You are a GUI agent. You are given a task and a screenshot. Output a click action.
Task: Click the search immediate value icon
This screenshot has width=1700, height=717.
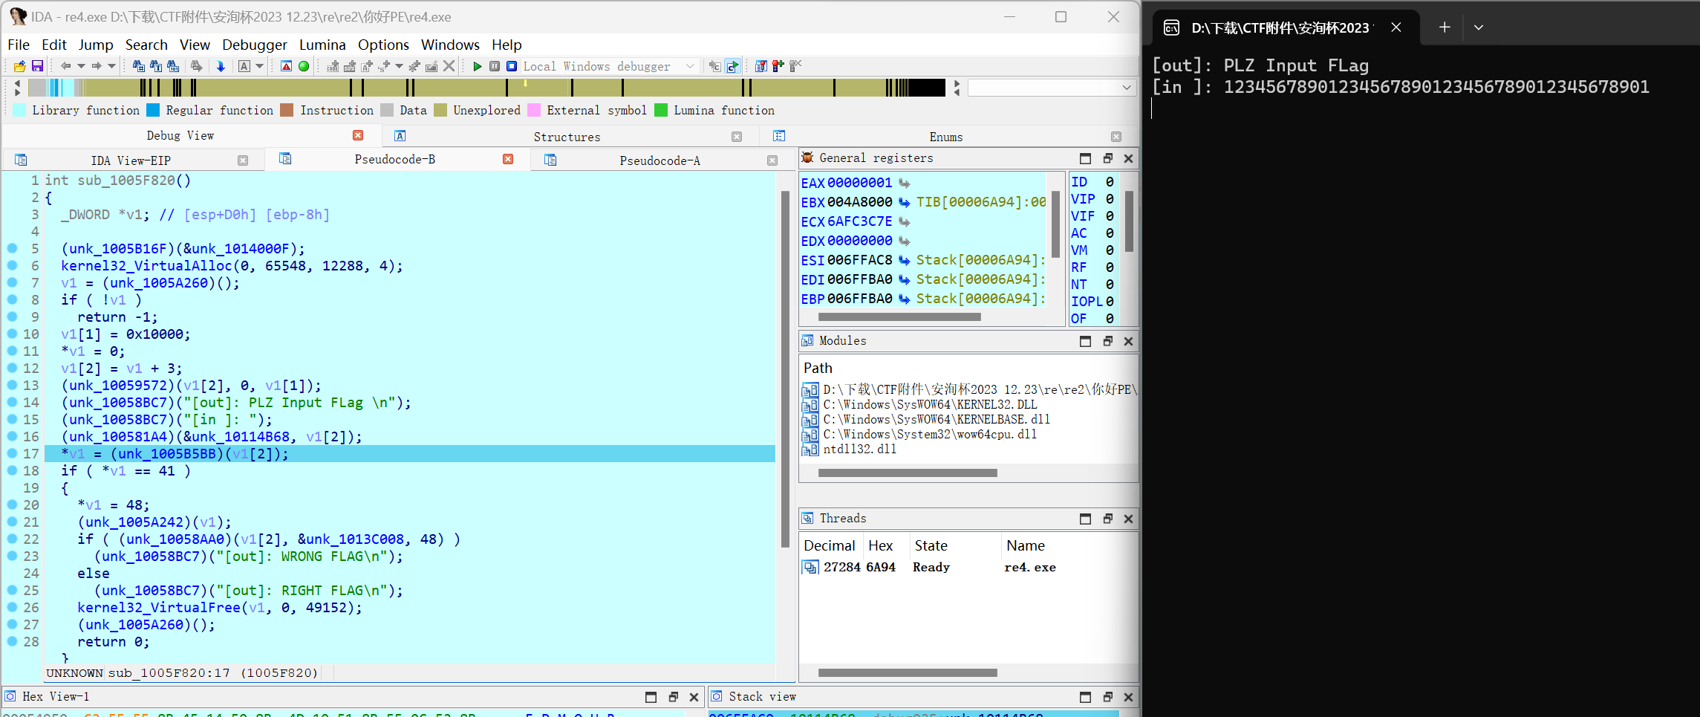pyautogui.click(x=138, y=66)
